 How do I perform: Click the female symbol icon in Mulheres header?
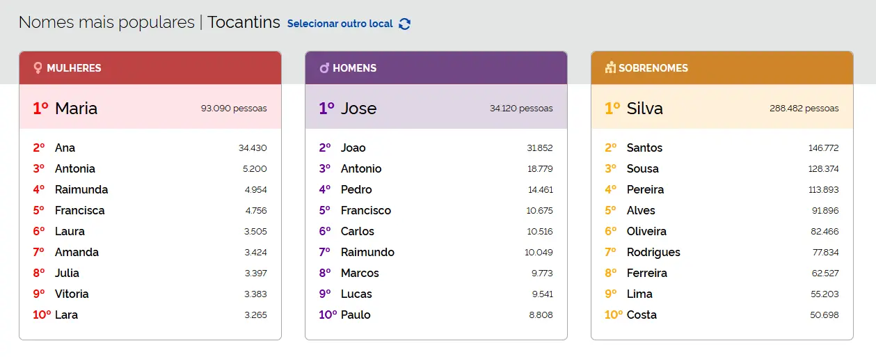tap(38, 68)
